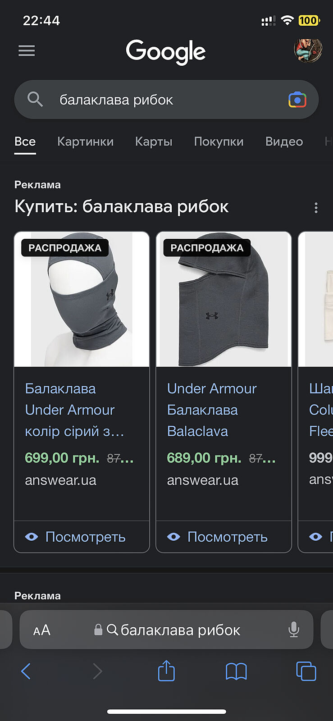Open the Балаклава Under Armour колір сірий link
The height and width of the screenshot is (721, 333).
click(x=74, y=410)
